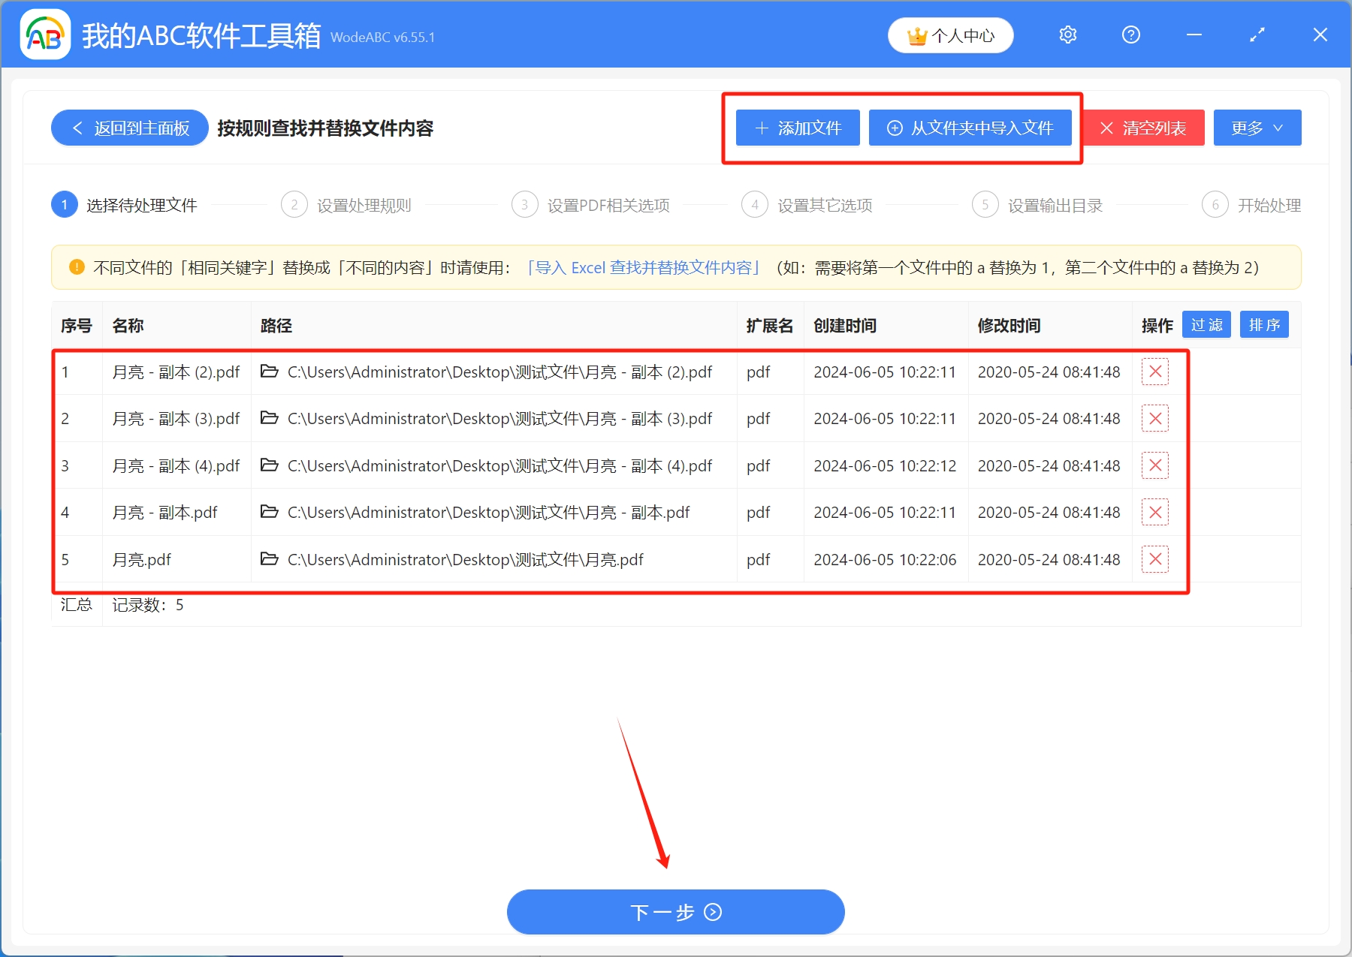Switch to step 2 设置处理规则
The height and width of the screenshot is (957, 1352).
(366, 205)
